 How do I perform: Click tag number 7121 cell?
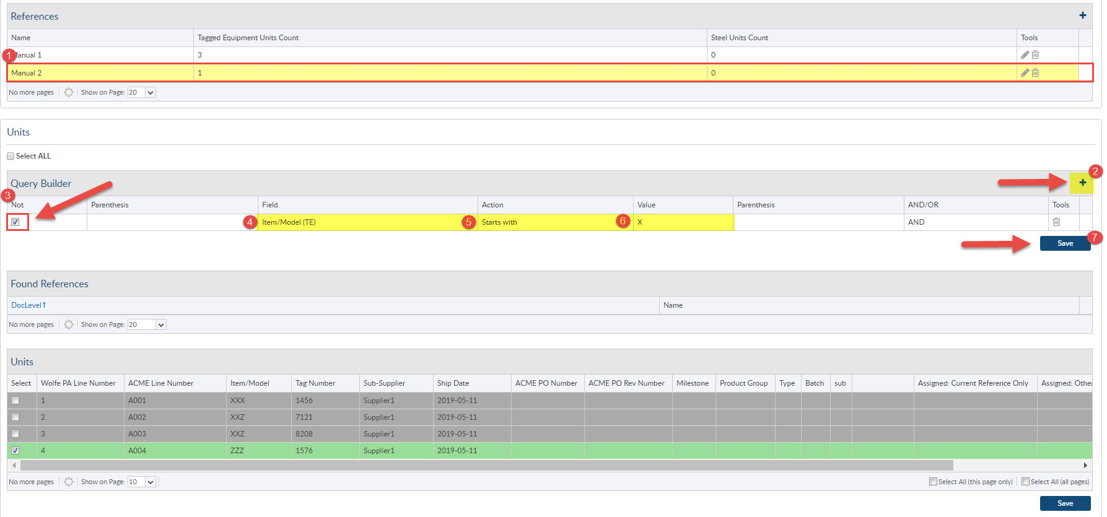[x=325, y=417]
